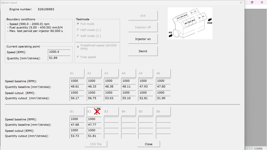Select injector B4 button

(128, 111)
